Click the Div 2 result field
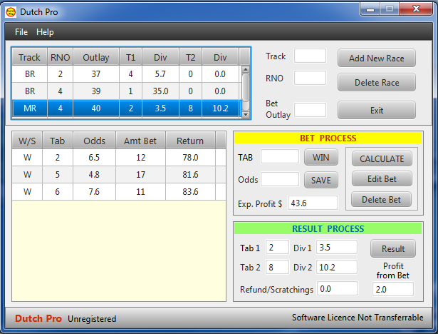 click(337, 267)
